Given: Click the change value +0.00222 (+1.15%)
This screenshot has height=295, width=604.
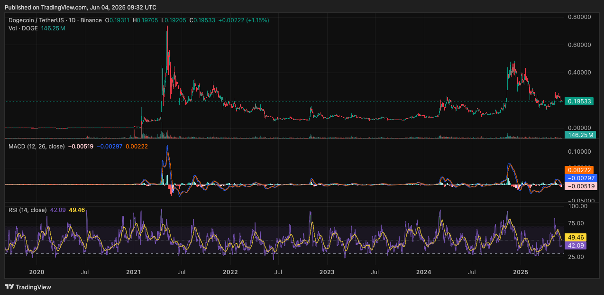Looking at the screenshot, I should click(x=244, y=20).
